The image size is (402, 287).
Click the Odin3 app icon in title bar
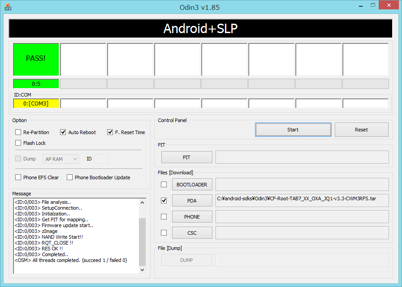coord(8,7)
